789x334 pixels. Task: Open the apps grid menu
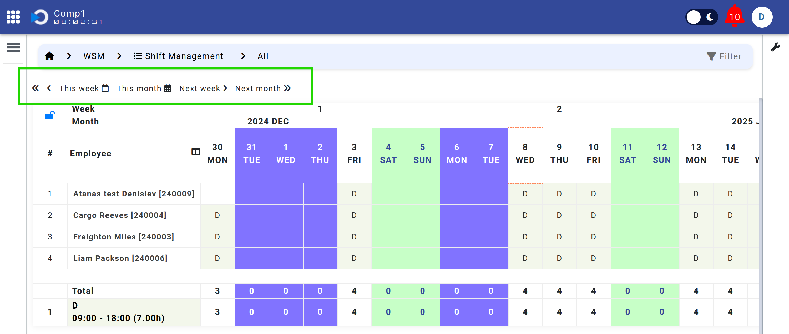[x=13, y=17]
